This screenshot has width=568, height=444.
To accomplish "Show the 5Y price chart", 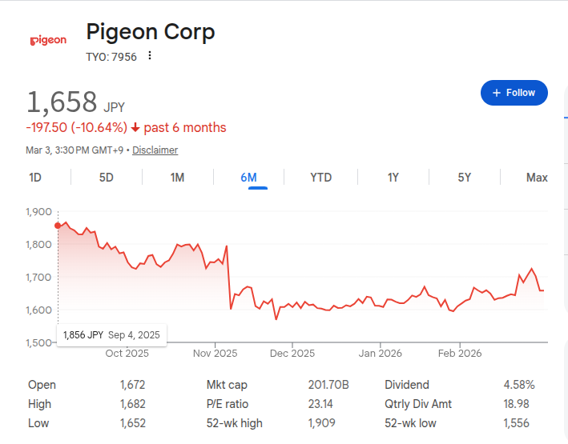I will pos(464,178).
